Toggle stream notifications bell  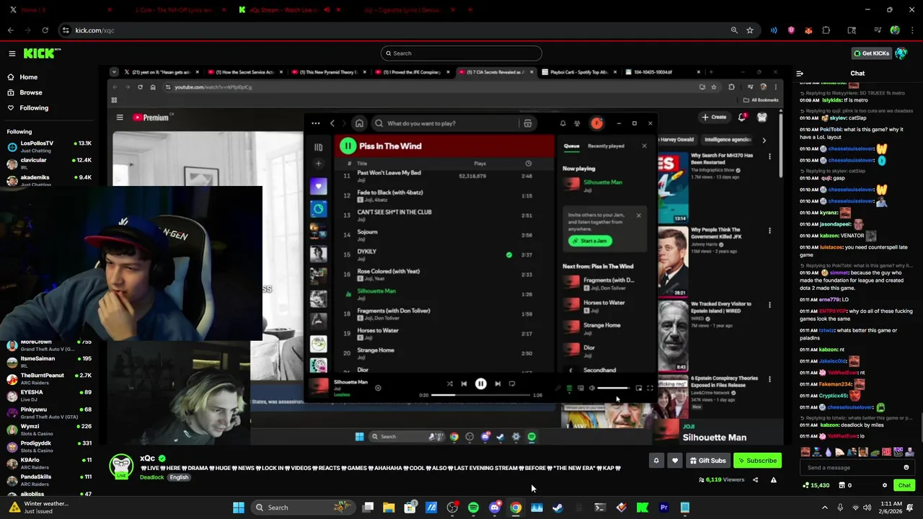(x=656, y=461)
